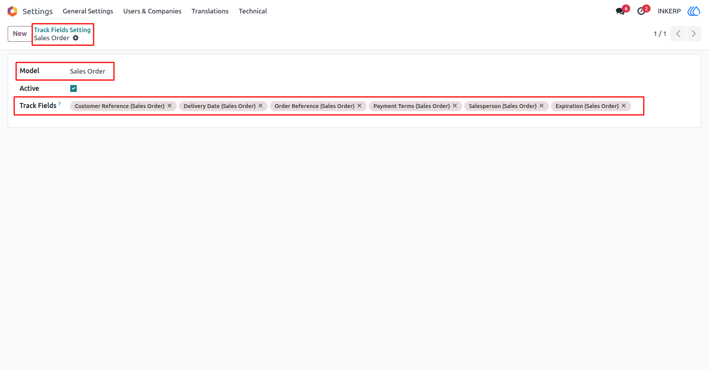
Task: Click the Sales Order record name in breadcrumb
Action: point(51,38)
